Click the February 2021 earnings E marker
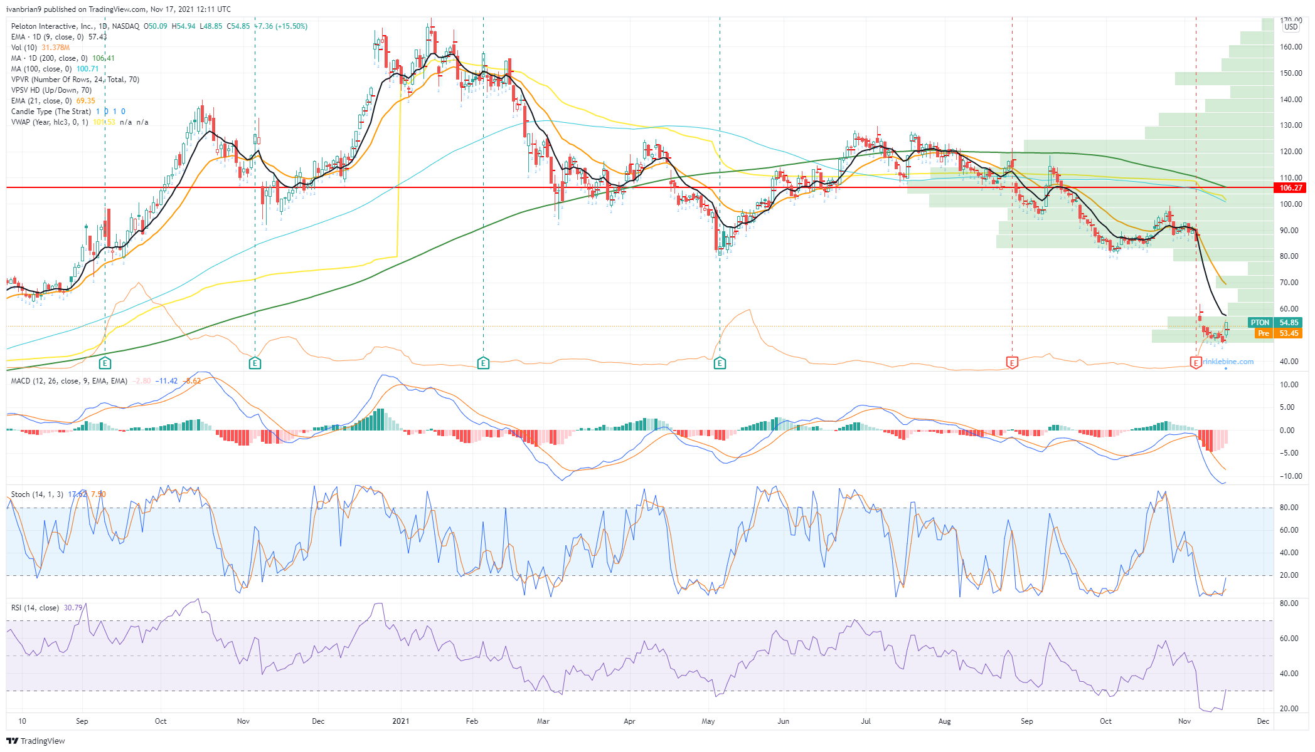The height and width of the screenshot is (752, 1315). click(x=483, y=363)
